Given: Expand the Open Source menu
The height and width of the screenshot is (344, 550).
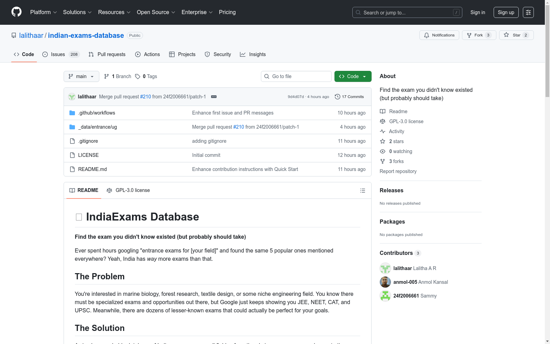Looking at the screenshot, I should tap(156, 12).
